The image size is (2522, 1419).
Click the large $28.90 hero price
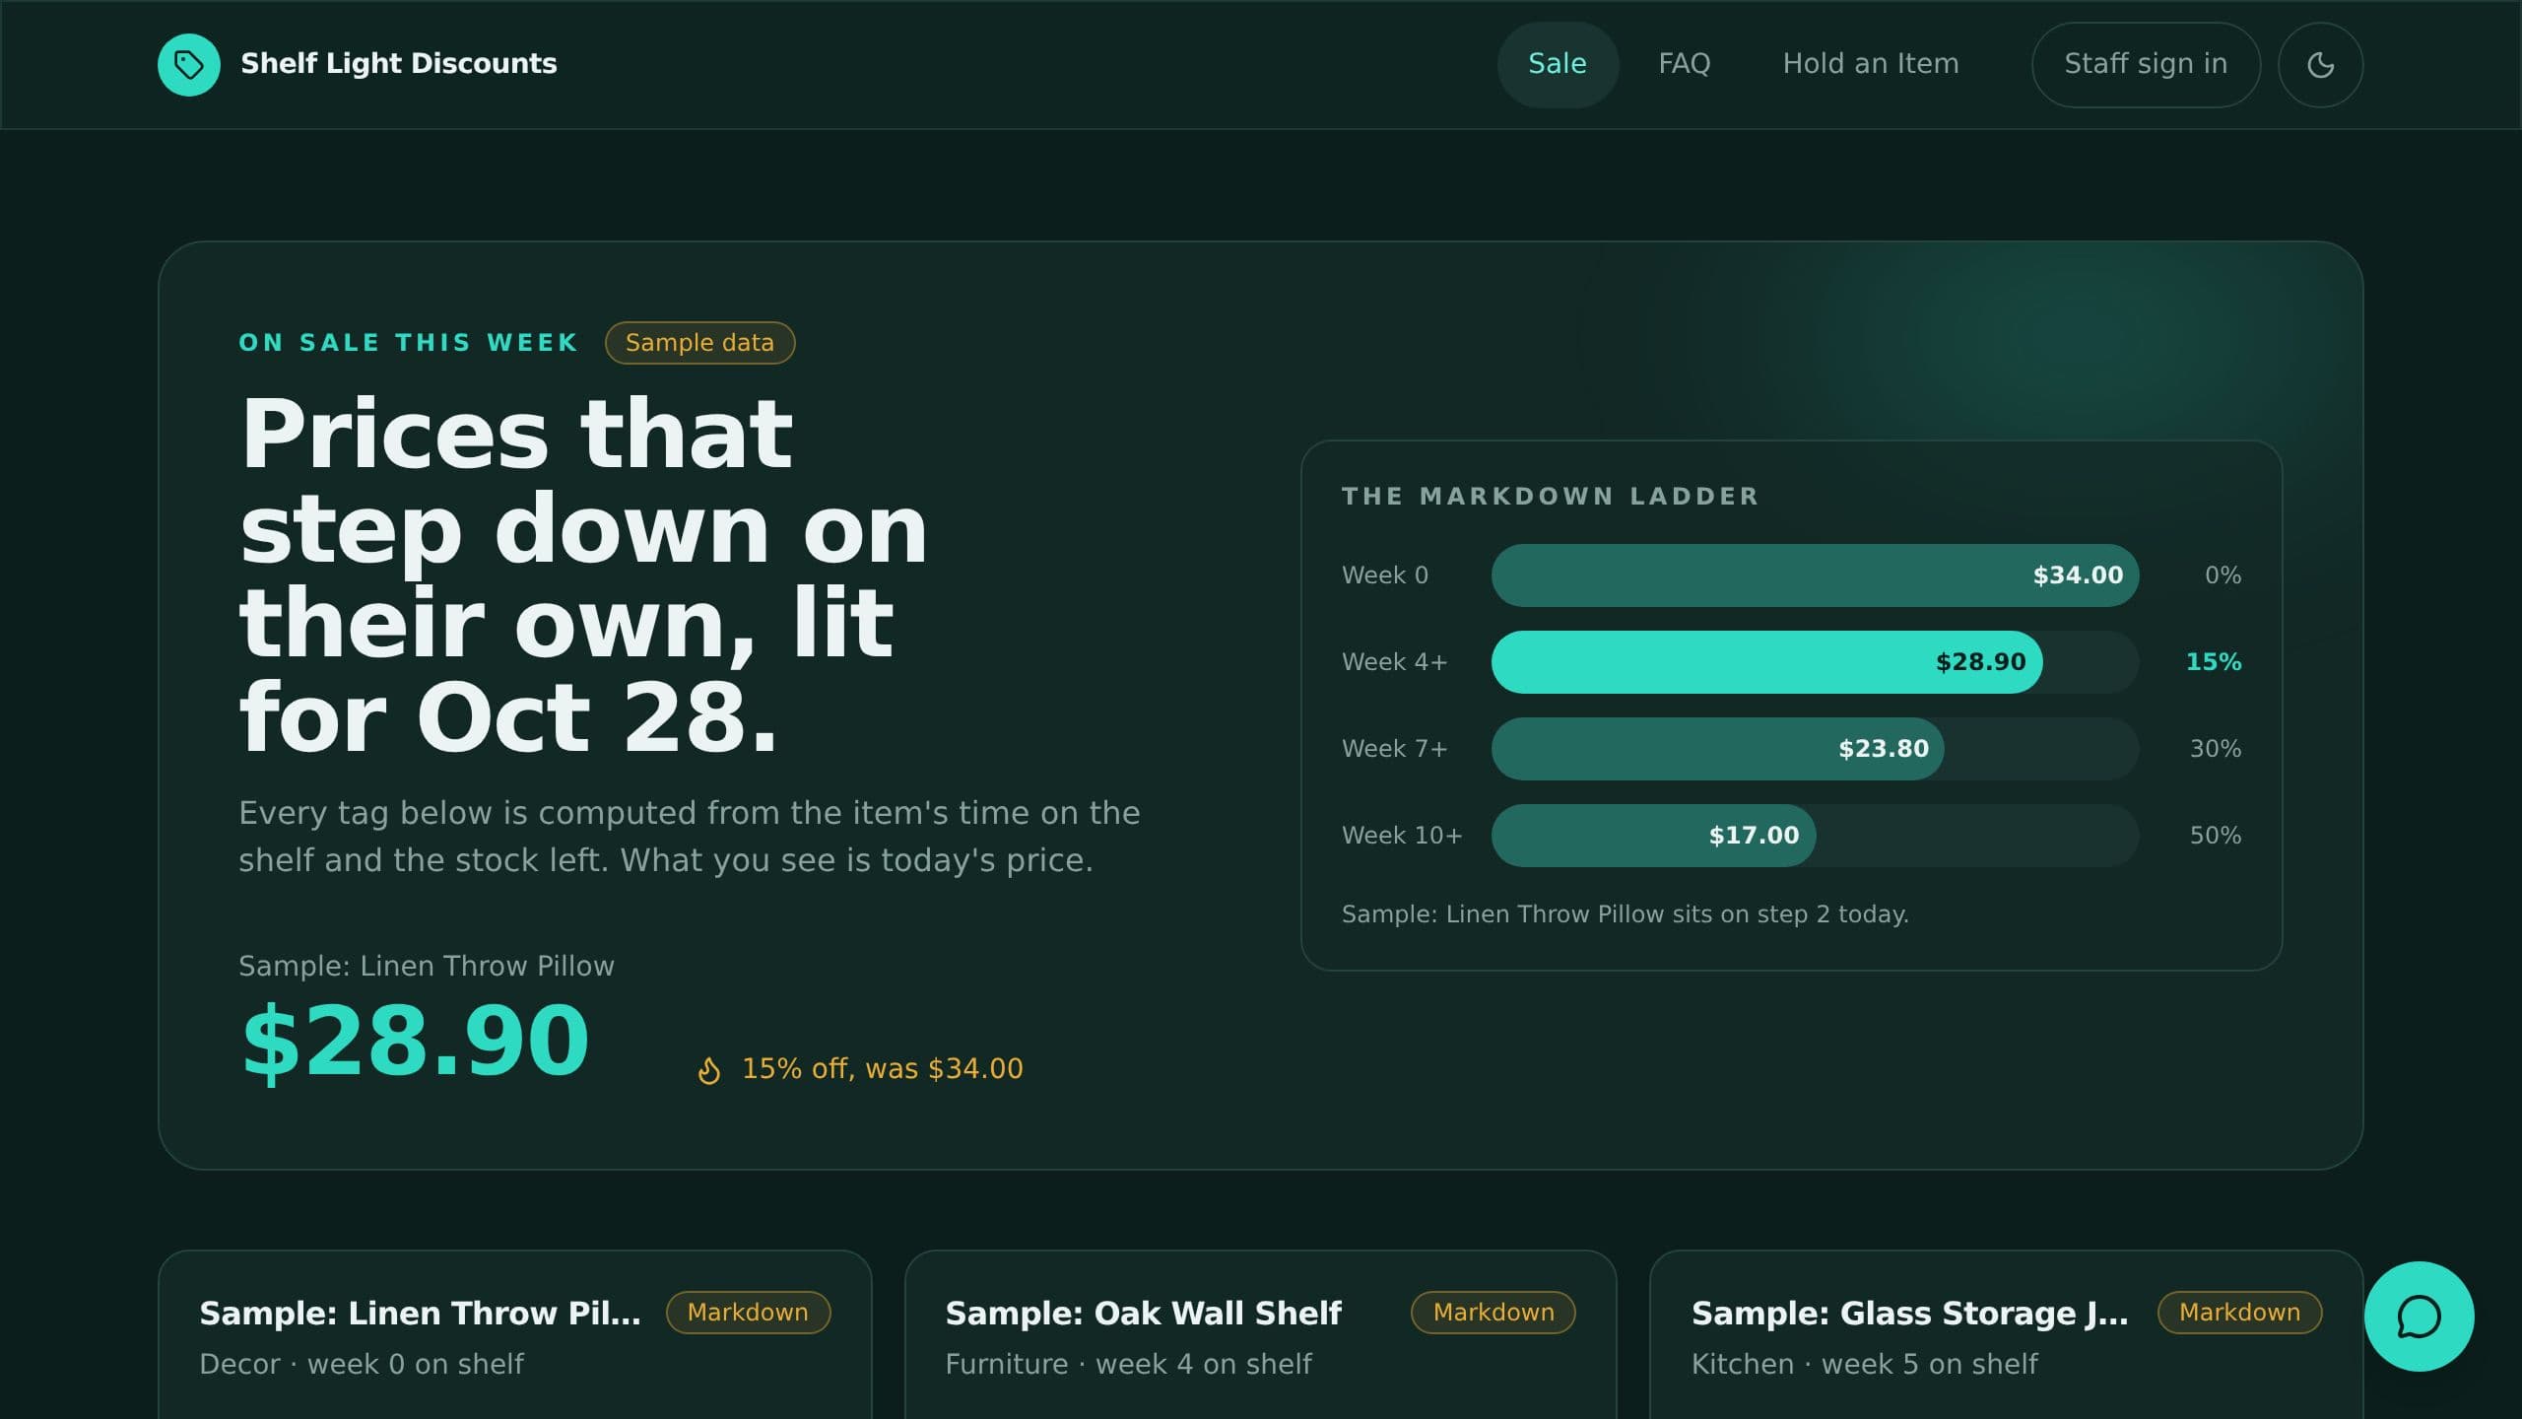tap(415, 1042)
